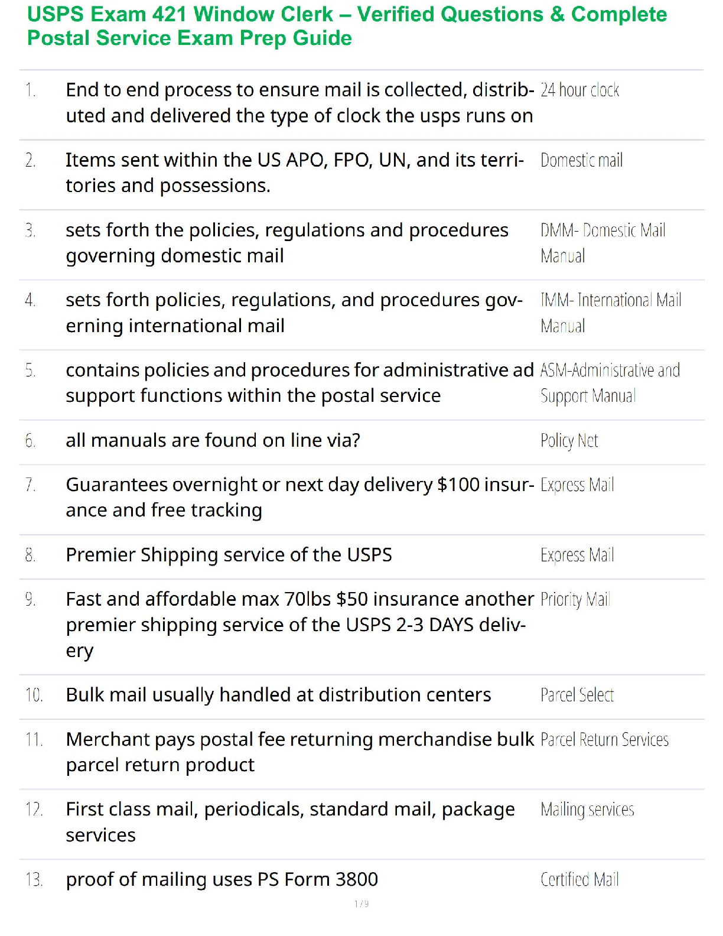Screen dimensions: 723x936
Task: Click the 'Parcel Select' answer
Action: [x=577, y=695]
